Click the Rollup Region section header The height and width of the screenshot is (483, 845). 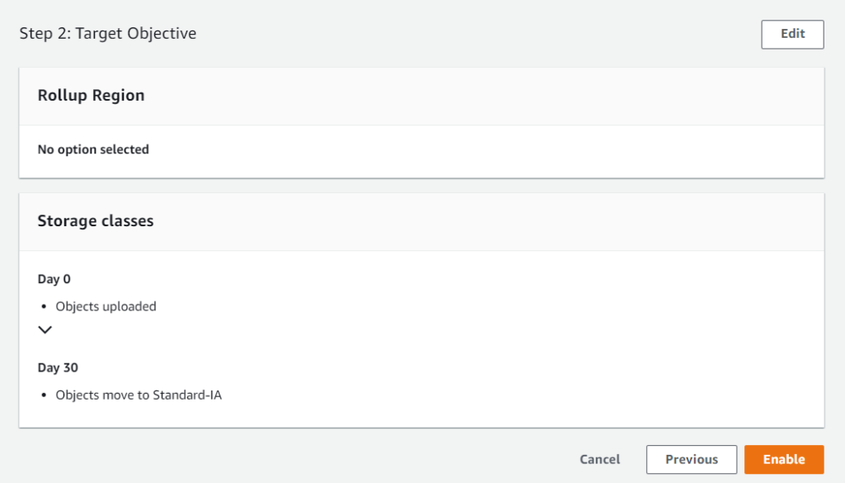[91, 96]
